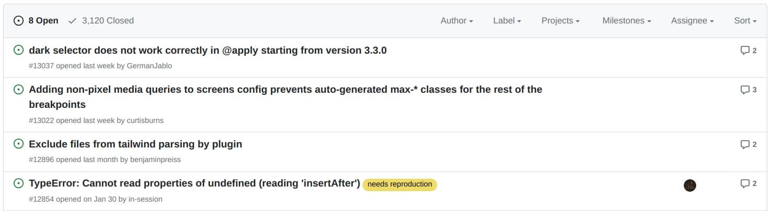Open the Milestones filter dropdown

[x=626, y=21]
